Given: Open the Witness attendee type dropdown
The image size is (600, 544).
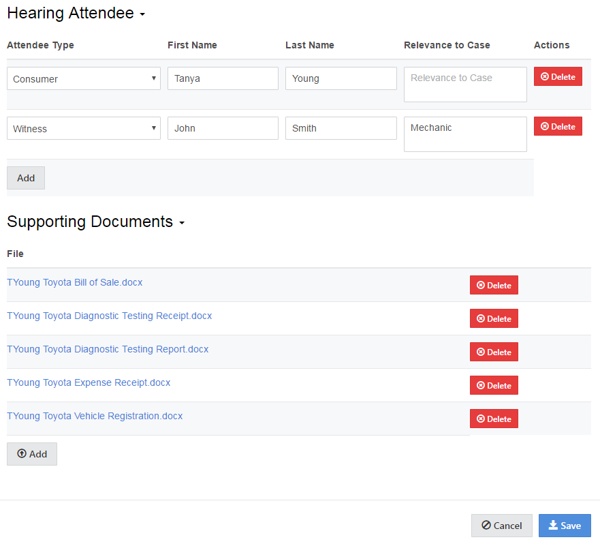Looking at the screenshot, I should point(83,128).
